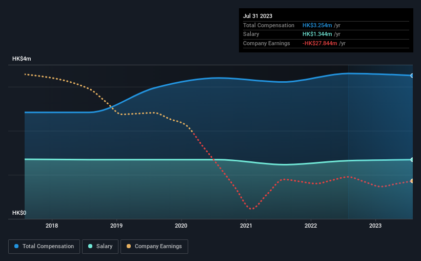
Task: Click the 2019 x-axis label
Action: click(116, 226)
